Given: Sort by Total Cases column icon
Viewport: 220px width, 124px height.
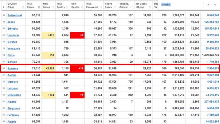Looking at the screenshot, I should pyautogui.click(x=39, y=7).
